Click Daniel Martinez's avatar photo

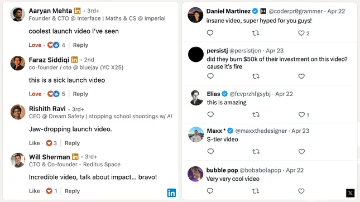[x=195, y=15]
